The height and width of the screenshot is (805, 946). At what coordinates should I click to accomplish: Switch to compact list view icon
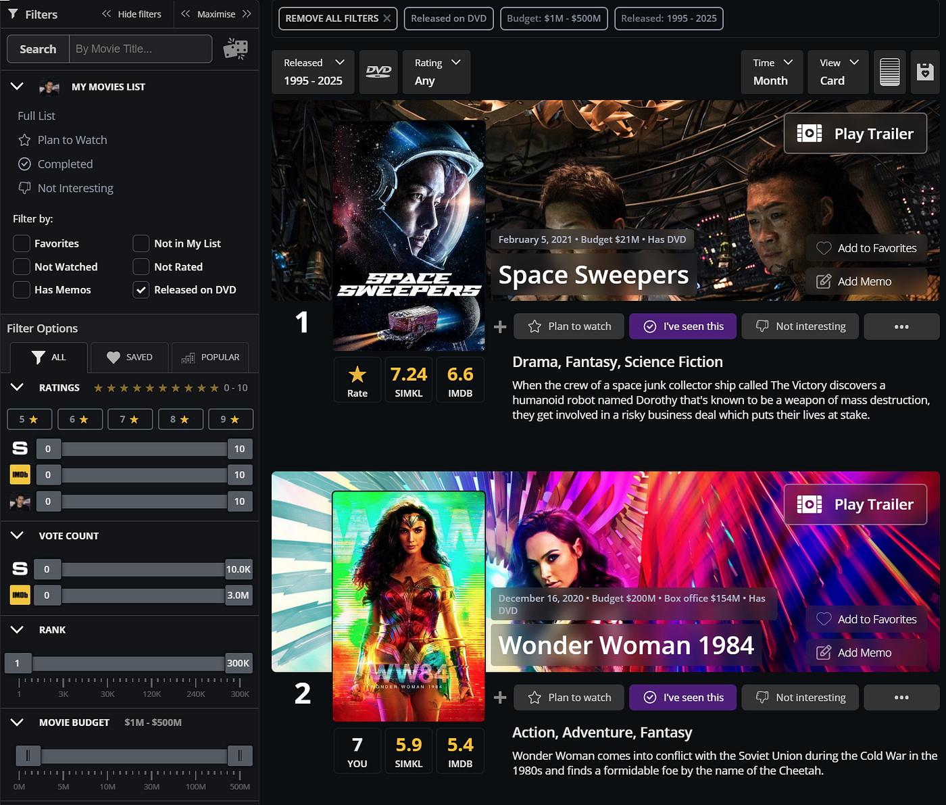(889, 72)
